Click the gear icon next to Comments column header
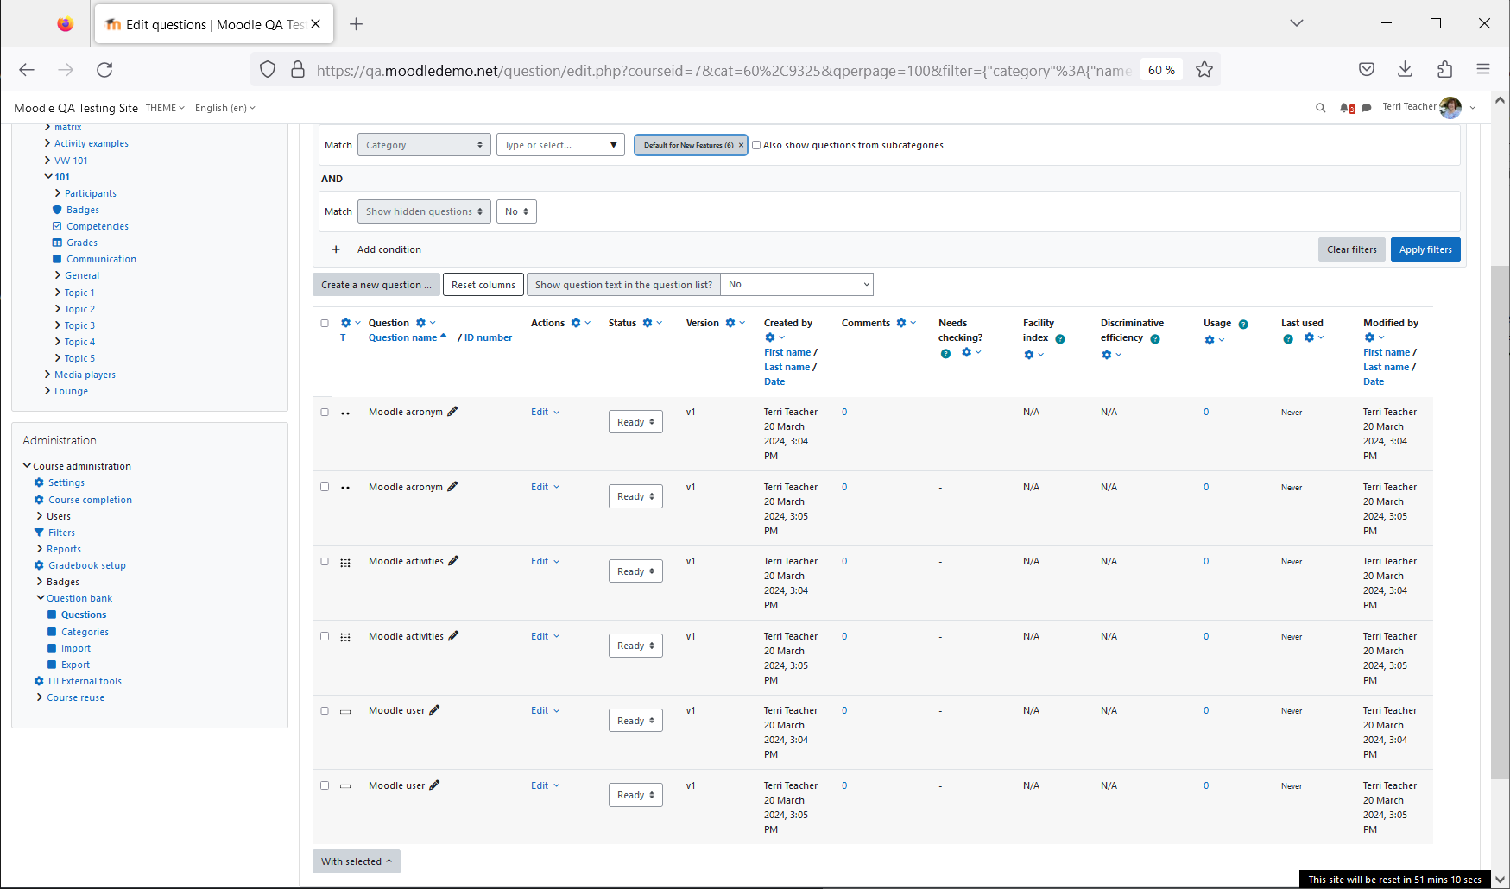The width and height of the screenshot is (1510, 889). coord(901,323)
